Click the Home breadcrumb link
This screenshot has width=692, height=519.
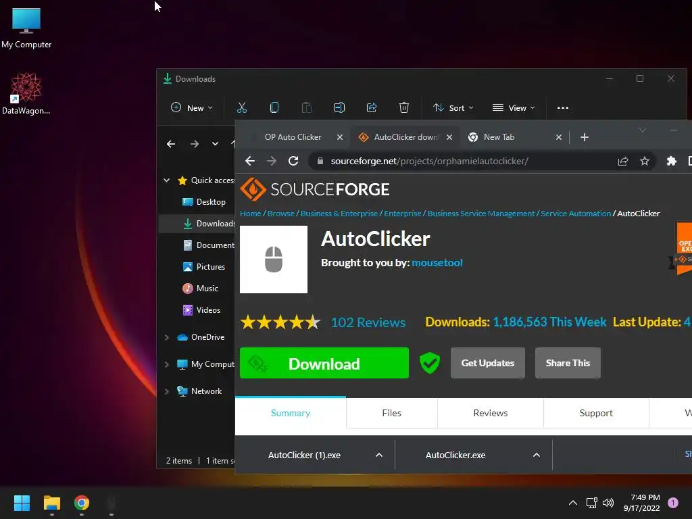250,214
